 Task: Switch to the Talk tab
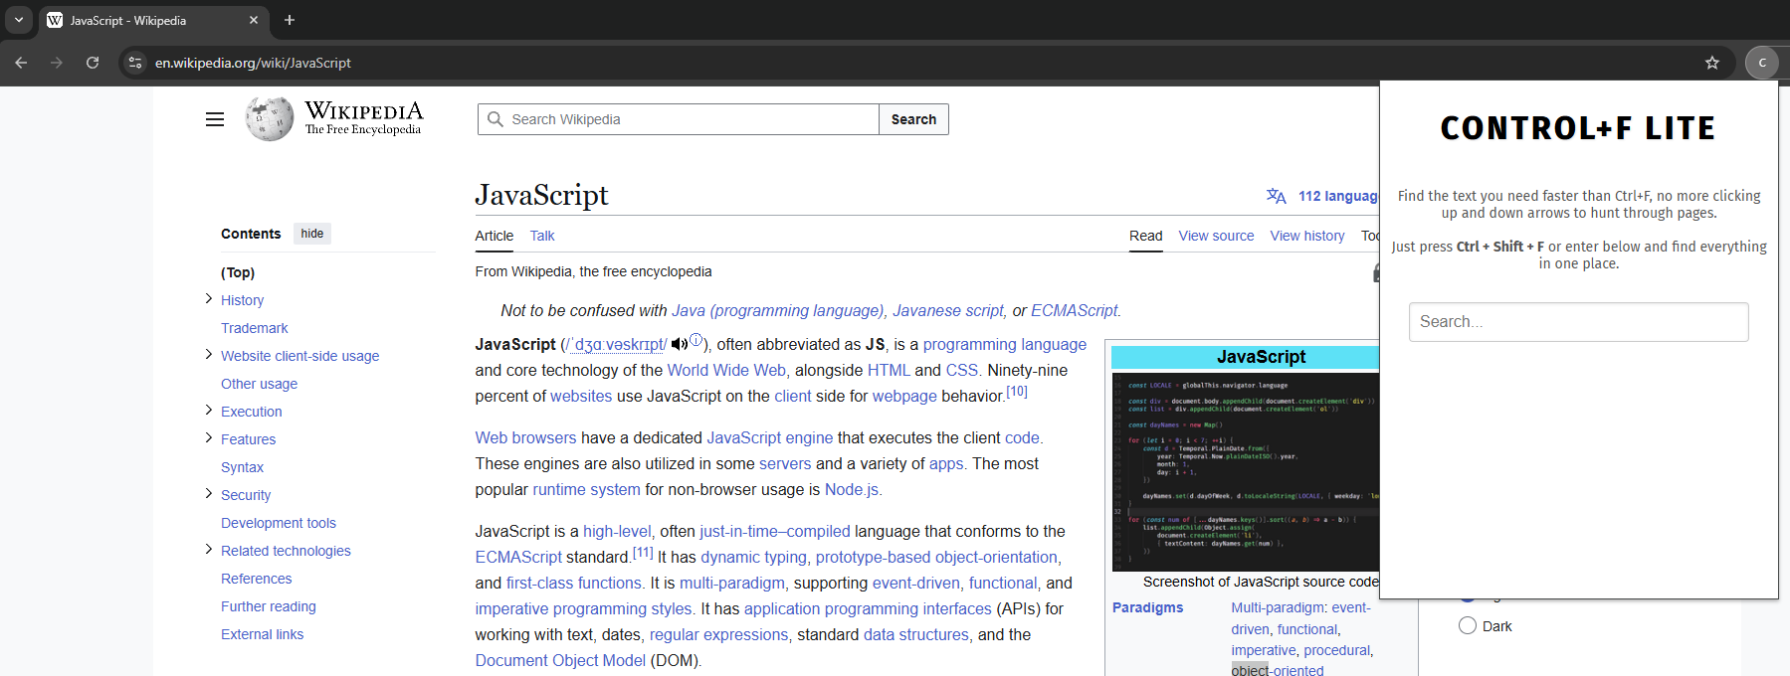click(542, 236)
